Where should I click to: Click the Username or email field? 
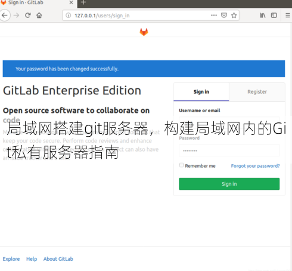[x=229, y=122]
